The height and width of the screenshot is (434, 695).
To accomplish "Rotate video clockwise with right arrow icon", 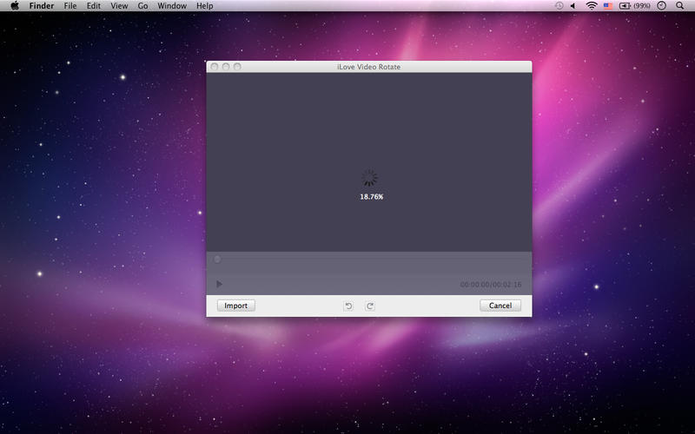I will tap(370, 306).
